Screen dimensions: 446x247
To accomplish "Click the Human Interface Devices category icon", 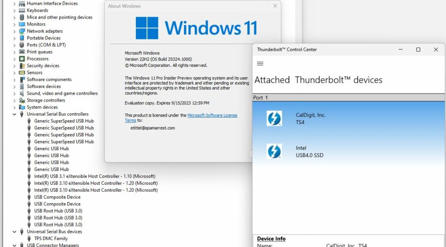I will coord(22,4).
